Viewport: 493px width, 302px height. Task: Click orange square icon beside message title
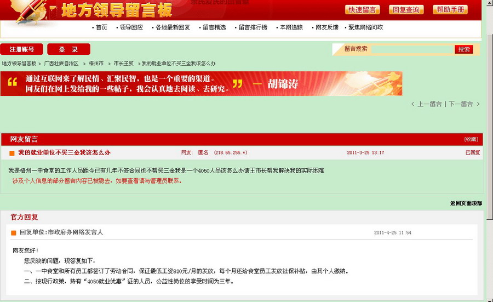click(x=12, y=153)
